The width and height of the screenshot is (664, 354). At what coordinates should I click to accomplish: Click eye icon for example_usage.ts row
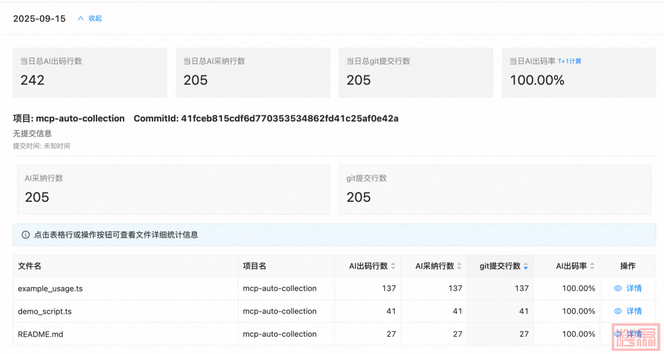pyautogui.click(x=618, y=288)
